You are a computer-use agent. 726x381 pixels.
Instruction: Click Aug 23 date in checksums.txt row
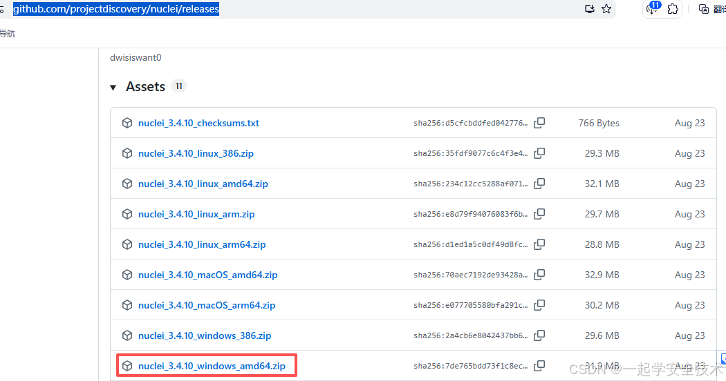690,123
